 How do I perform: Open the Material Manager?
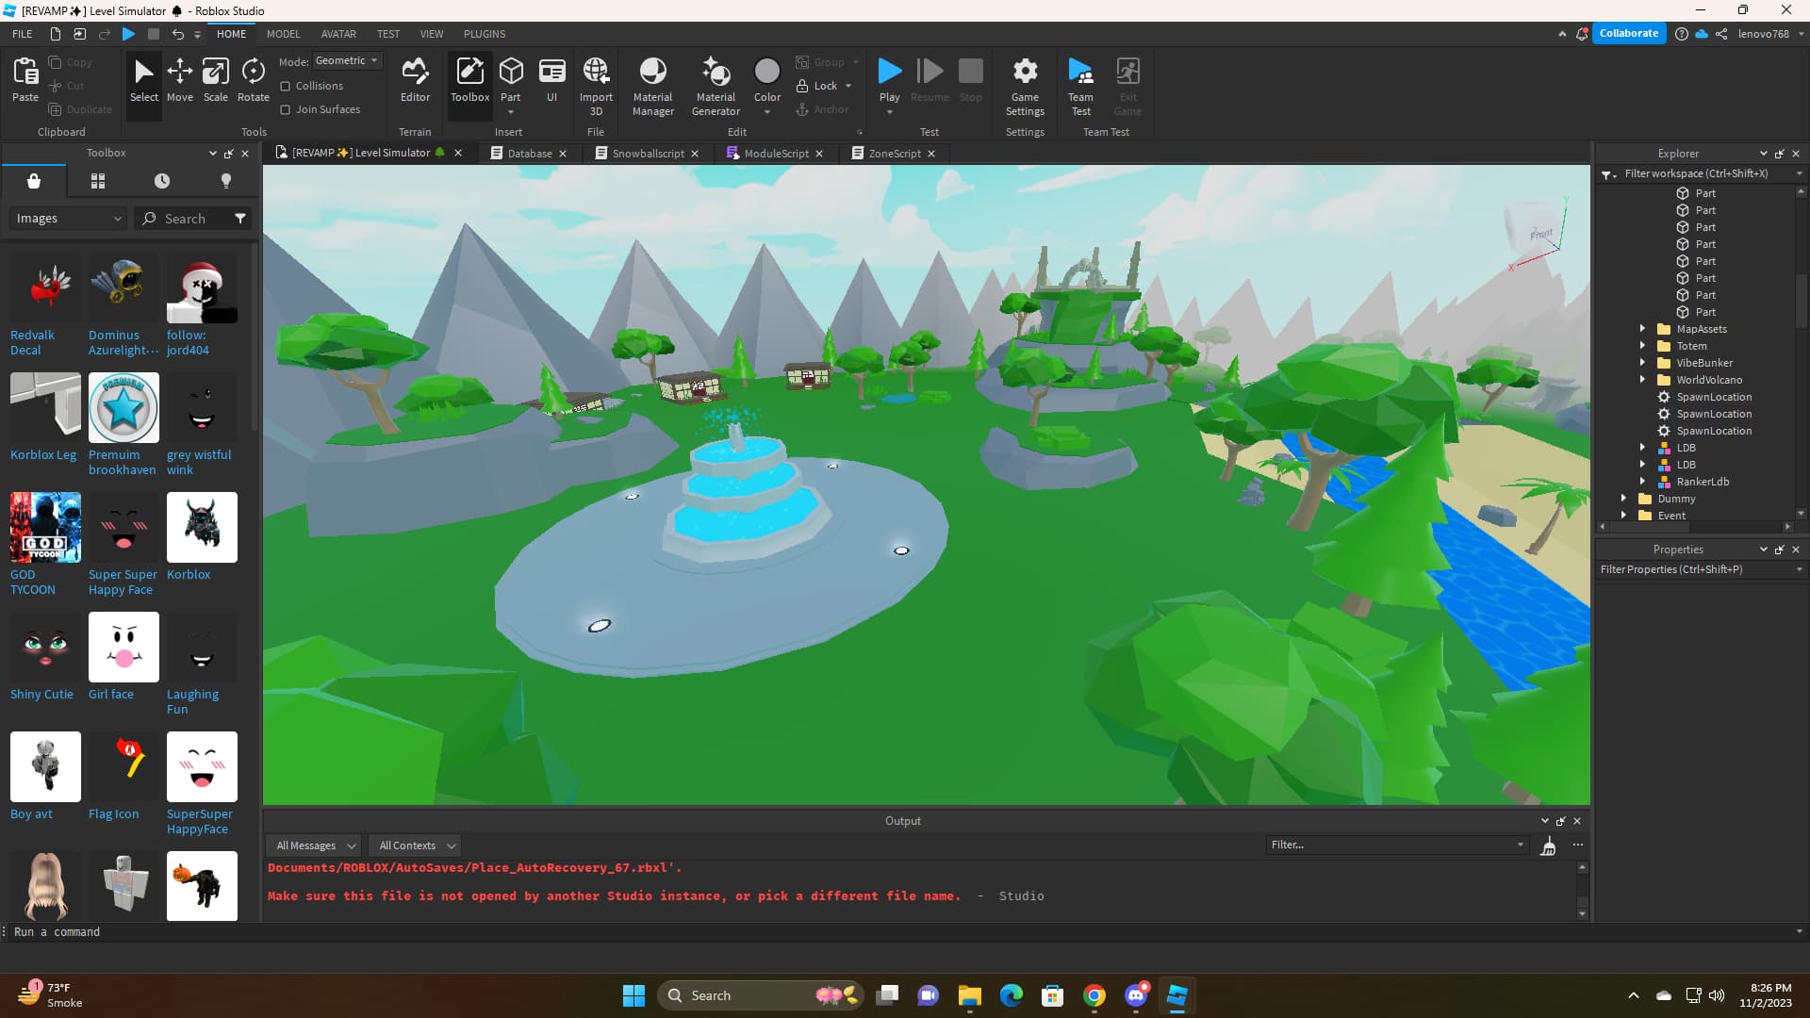(x=652, y=83)
